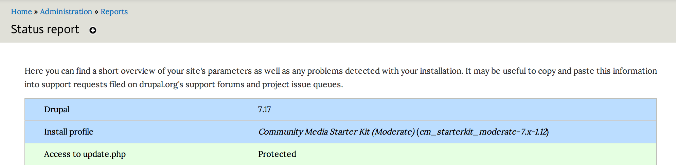Screen dimensions: 676x165
Task: Click the '(Moderate)' word in profile
Action: [x=393, y=132]
